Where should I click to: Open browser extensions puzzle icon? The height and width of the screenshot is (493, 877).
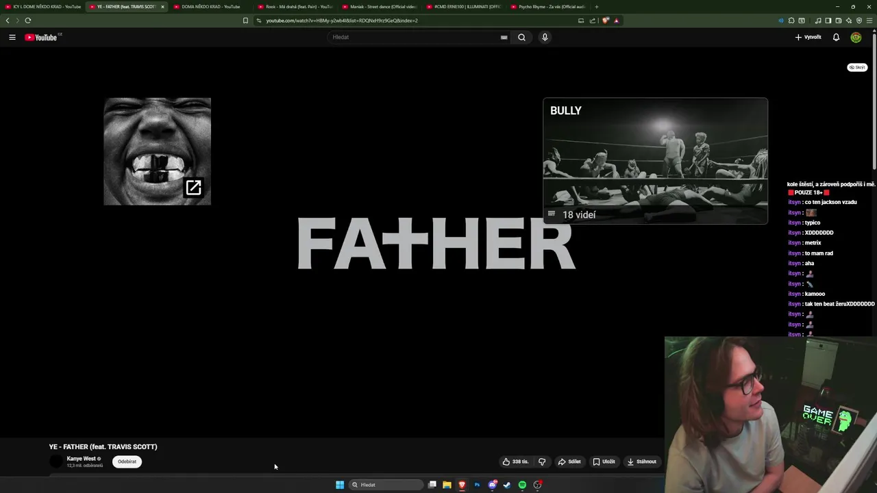tap(791, 21)
